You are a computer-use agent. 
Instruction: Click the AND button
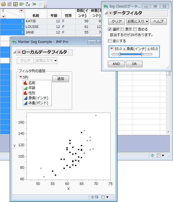(116, 64)
